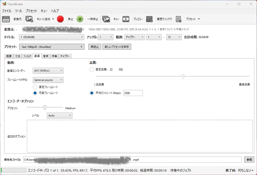The image size is (257, 175).
Task: Click the encoder preset Medium slider handle
Action: click(45, 107)
